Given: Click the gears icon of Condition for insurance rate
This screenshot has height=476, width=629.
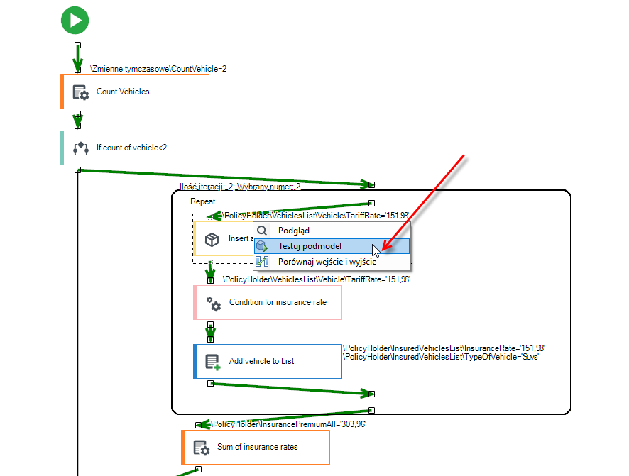Looking at the screenshot, I should point(214,304).
